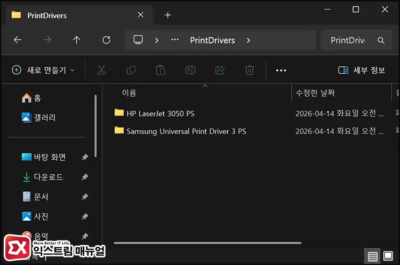Close the PrintDrivers tab

click(x=141, y=15)
